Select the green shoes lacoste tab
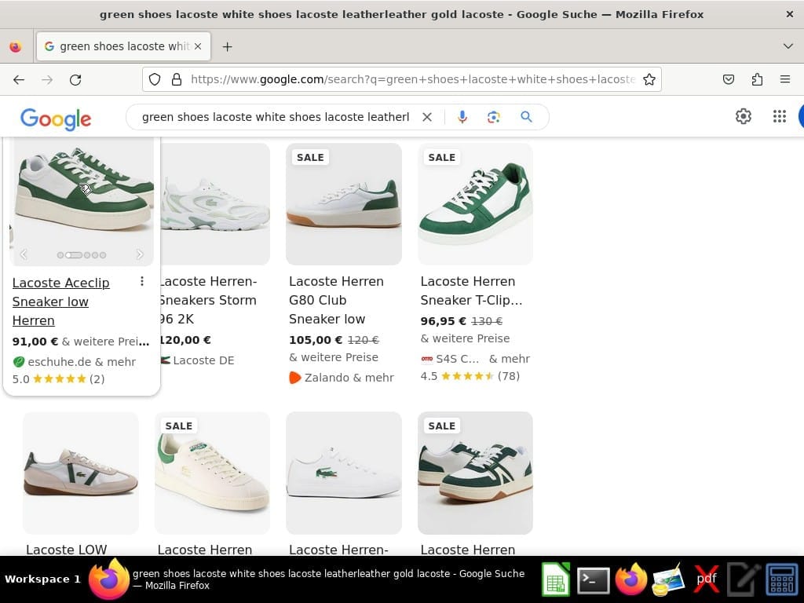804x603 pixels. [123, 46]
